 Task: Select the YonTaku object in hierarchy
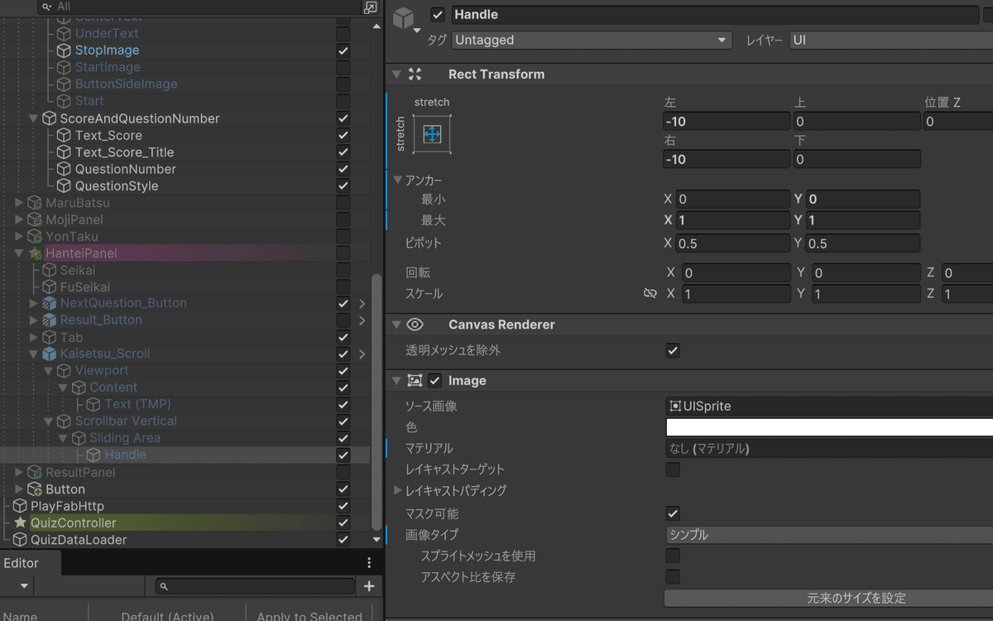pyautogui.click(x=72, y=236)
